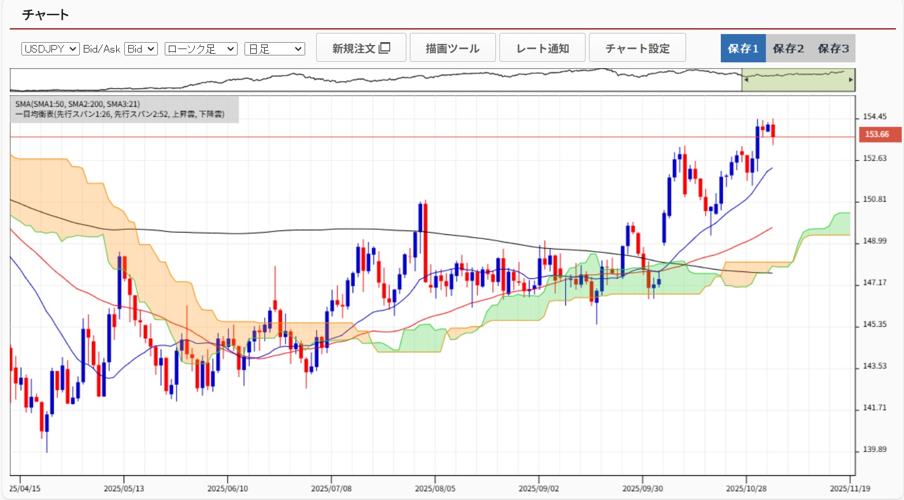The height and width of the screenshot is (500, 904).
Task: Click the 新規注文 new order button
Action: click(361, 48)
